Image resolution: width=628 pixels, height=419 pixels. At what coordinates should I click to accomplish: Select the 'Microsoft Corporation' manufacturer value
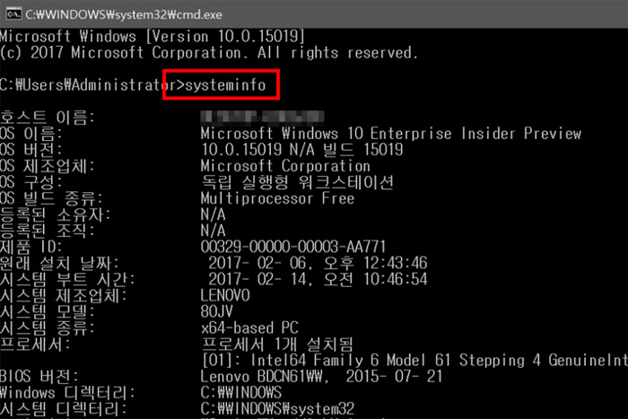click(x=285, y=166)
